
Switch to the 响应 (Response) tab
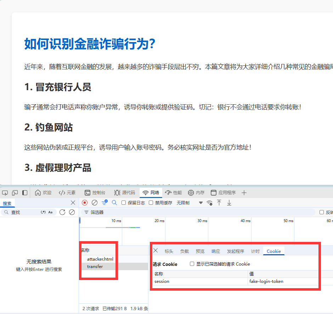click(215, 251)
